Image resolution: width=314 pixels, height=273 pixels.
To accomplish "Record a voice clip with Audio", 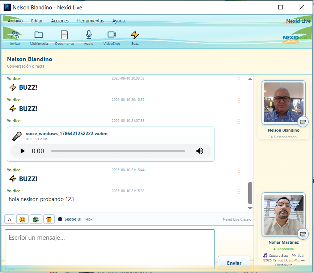I will tap(89, 38).
